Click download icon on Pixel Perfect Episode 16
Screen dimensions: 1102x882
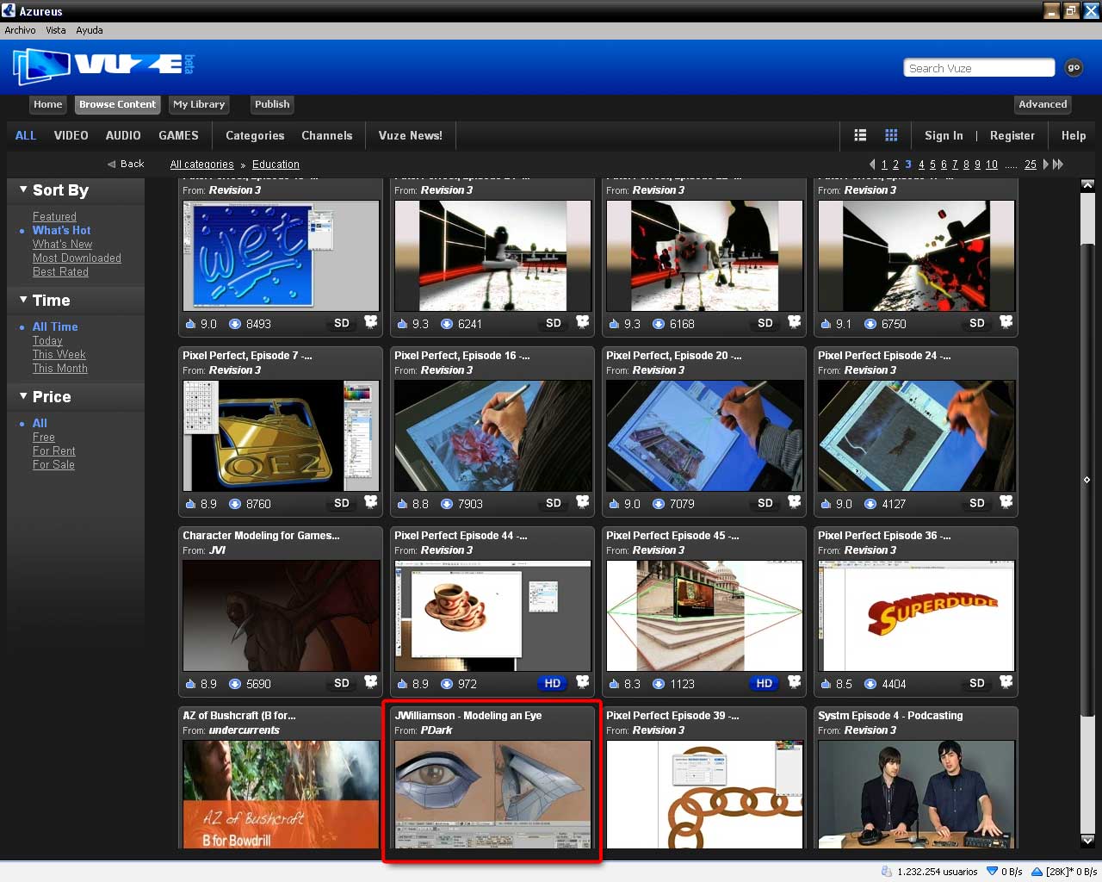coord(447,504)
